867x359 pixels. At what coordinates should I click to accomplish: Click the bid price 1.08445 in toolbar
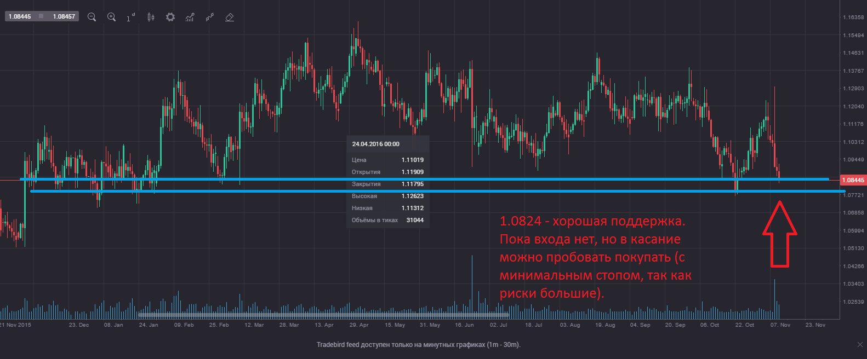[x=20, y=16]
